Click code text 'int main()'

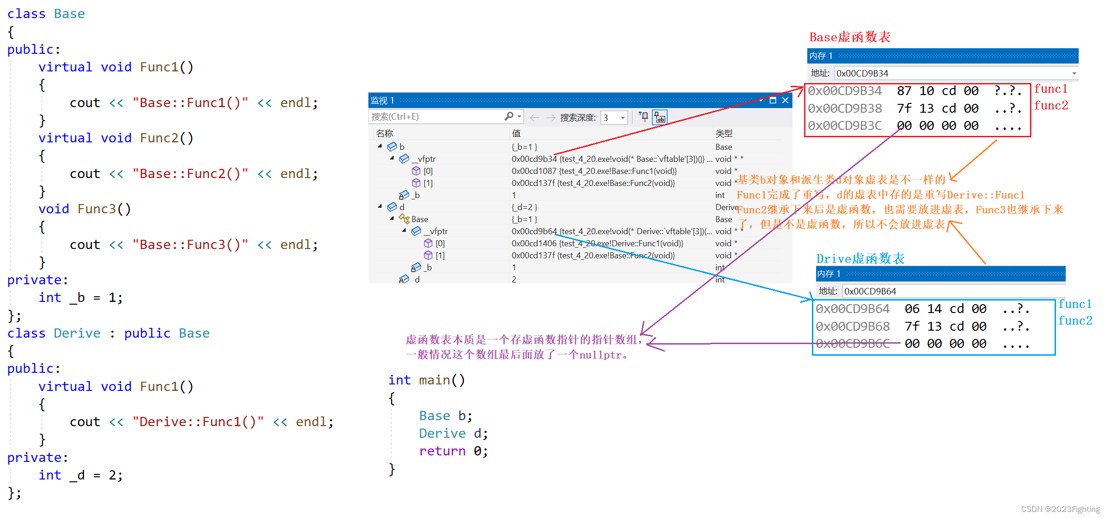click(x=426, y=380)
